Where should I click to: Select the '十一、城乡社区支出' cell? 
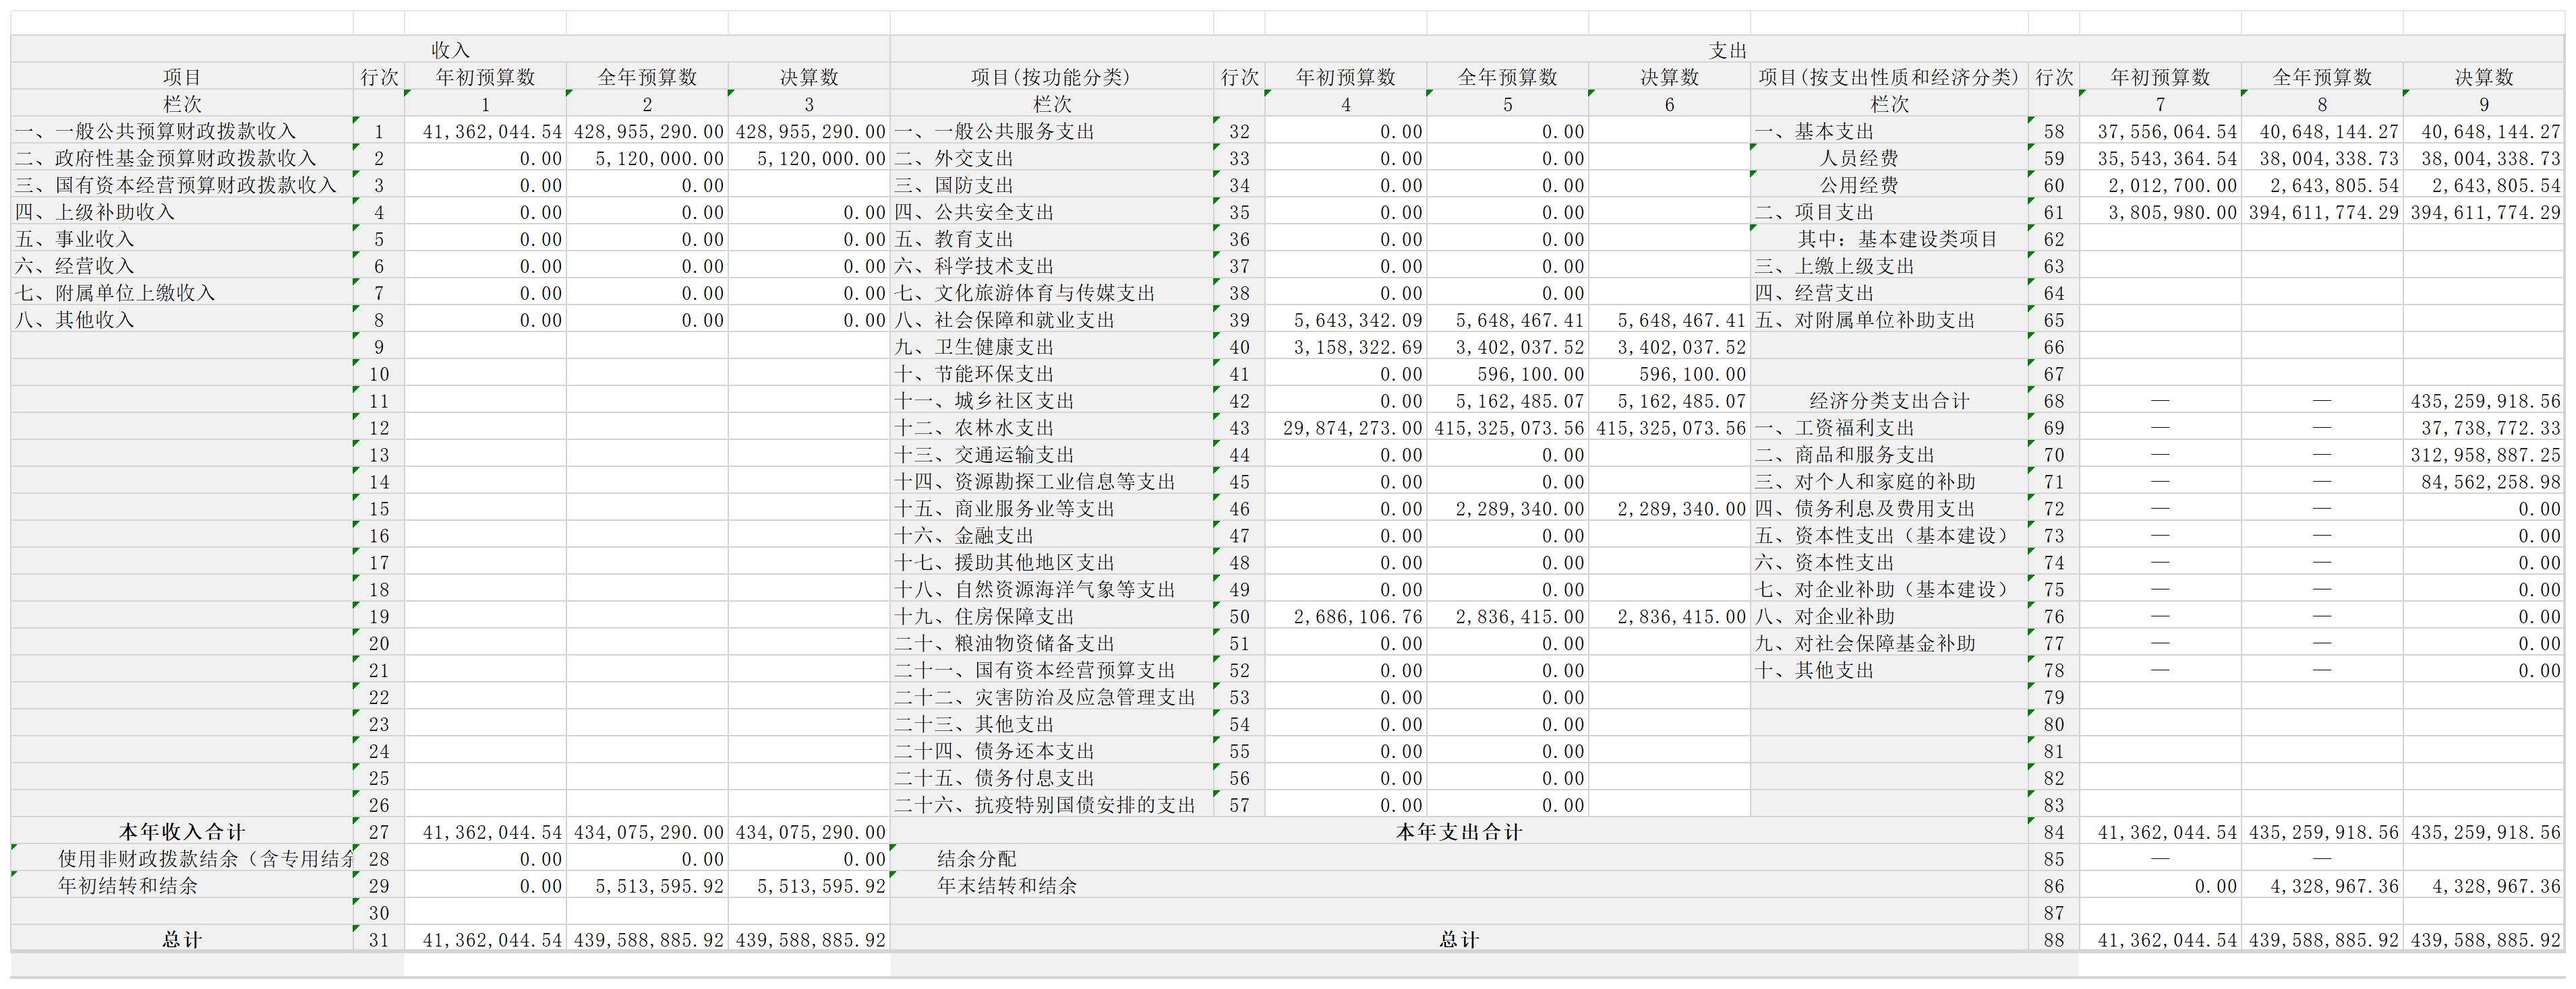1051,401
